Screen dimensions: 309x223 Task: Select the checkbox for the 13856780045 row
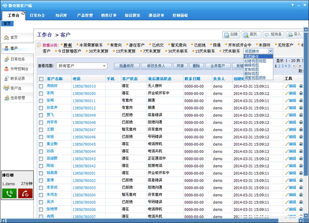[41, 144]
